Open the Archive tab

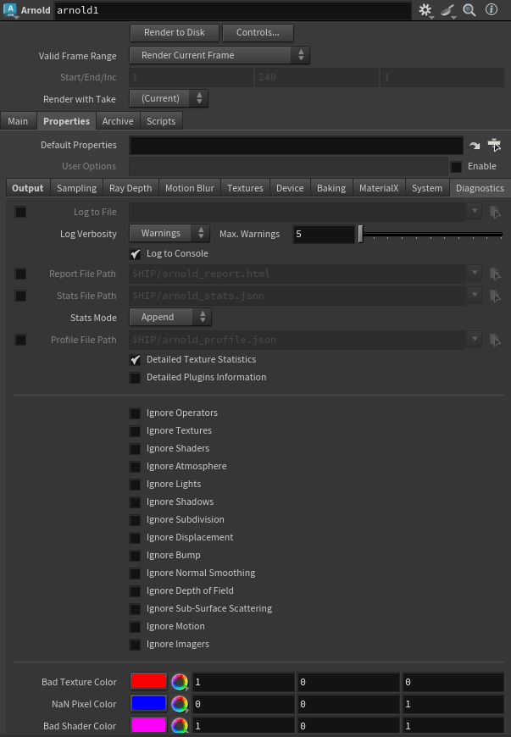coord(118,121)
